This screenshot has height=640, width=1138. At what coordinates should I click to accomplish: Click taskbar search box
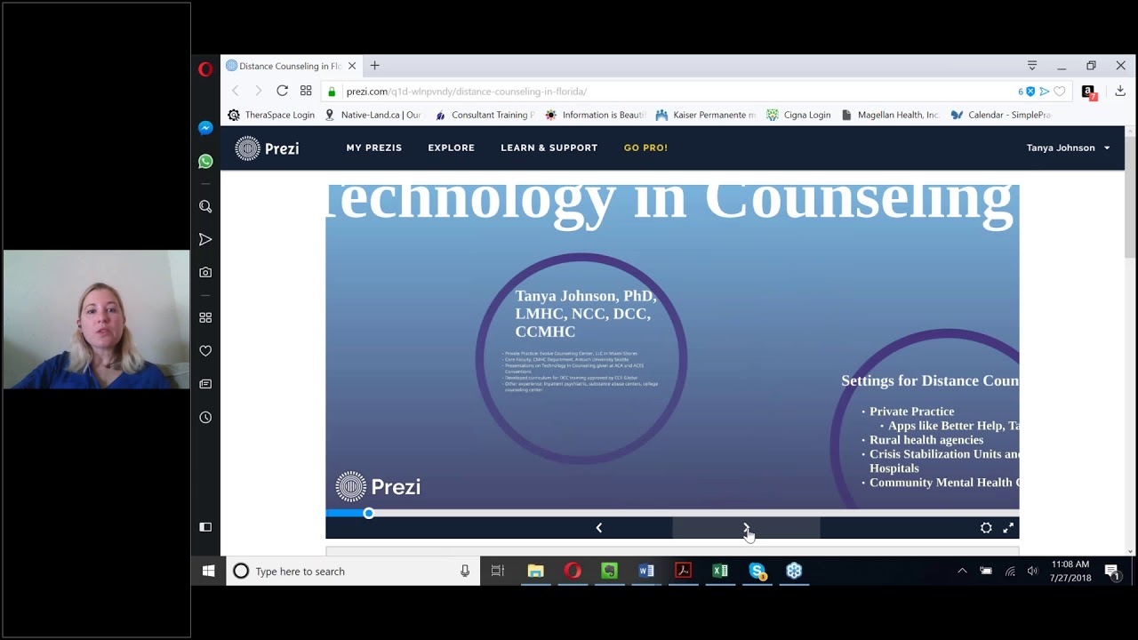click(352, 571)
